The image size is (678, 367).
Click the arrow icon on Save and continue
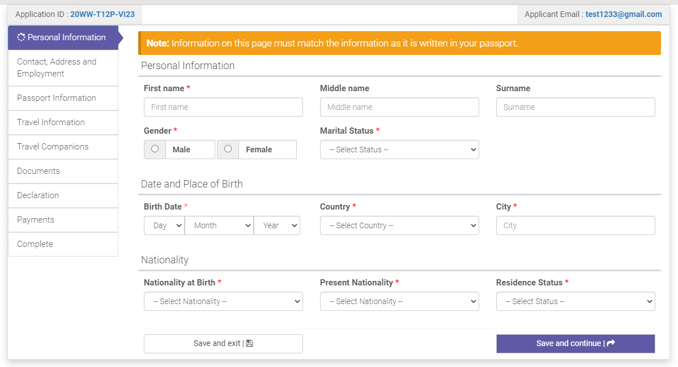611,343
